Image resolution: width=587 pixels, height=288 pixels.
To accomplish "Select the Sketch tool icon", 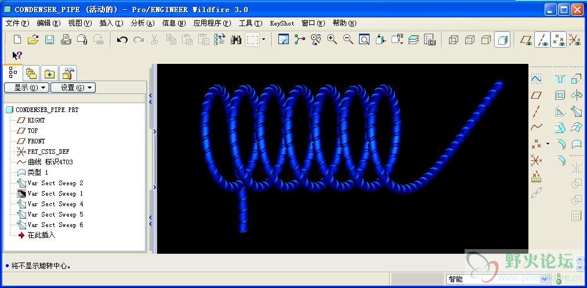I will pos(536,79).
